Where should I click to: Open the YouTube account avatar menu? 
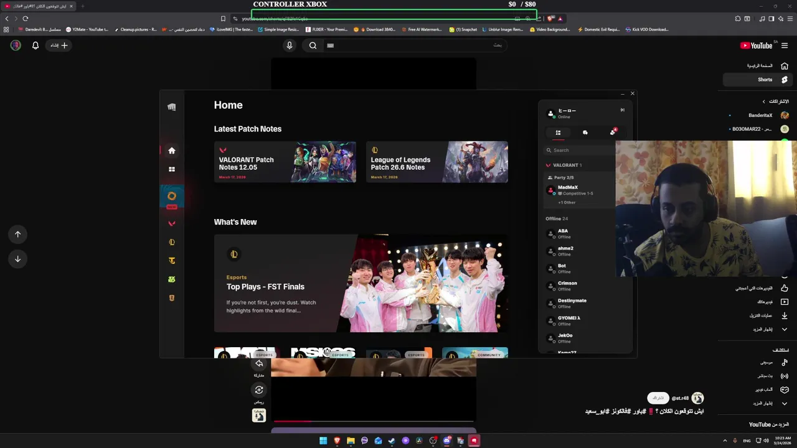tap(16, 45)
